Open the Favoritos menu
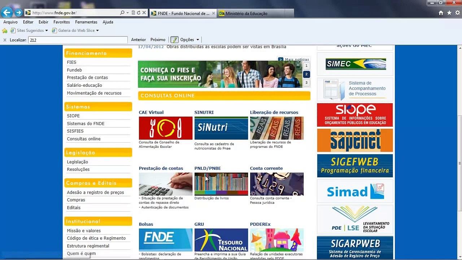Screen dimensions: 462x260 pyautogui.click(x=62, y=22)
